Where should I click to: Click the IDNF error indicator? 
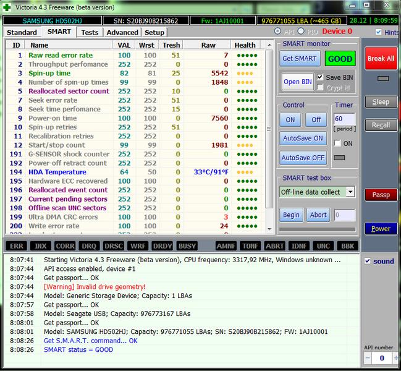(299, 246)
